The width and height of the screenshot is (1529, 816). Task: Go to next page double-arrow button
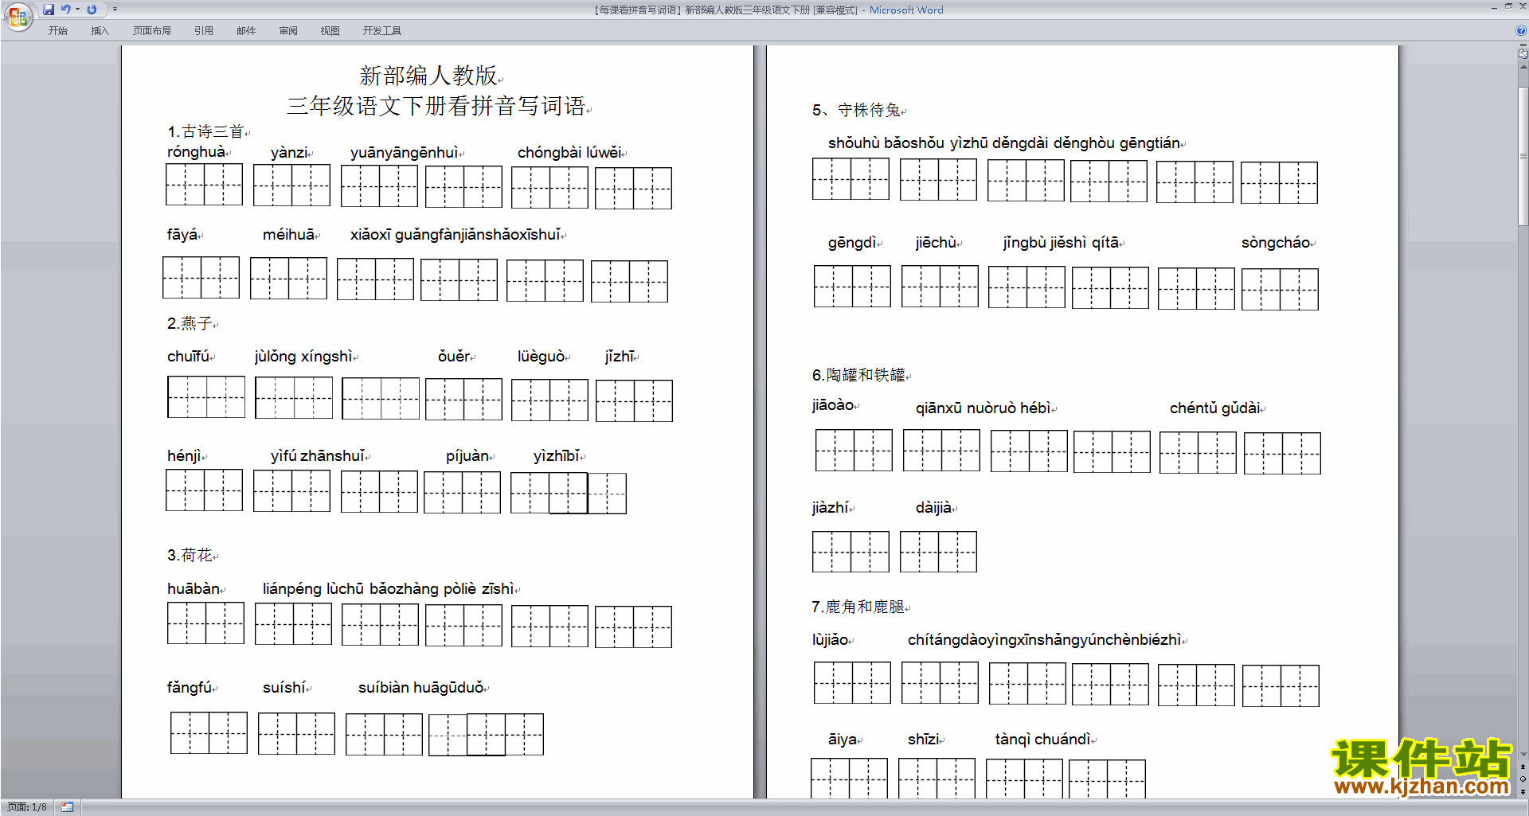[x=1523, y=791]
